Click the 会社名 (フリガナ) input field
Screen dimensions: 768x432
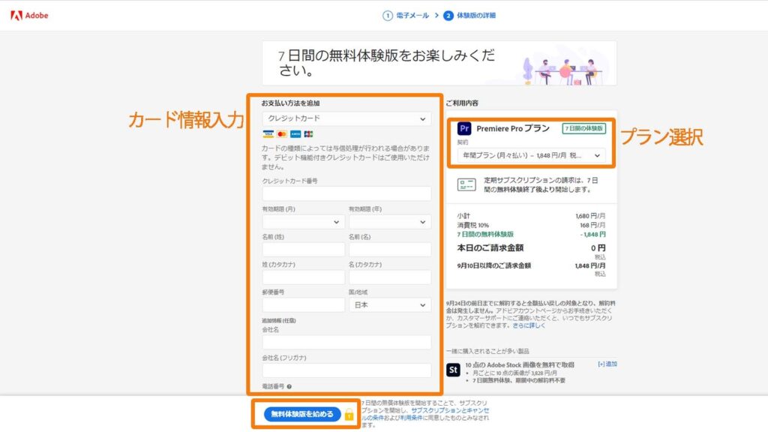[346, 370]
